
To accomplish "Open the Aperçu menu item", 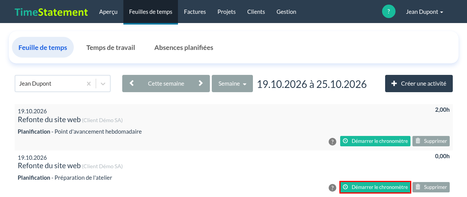I will [108, 12].
